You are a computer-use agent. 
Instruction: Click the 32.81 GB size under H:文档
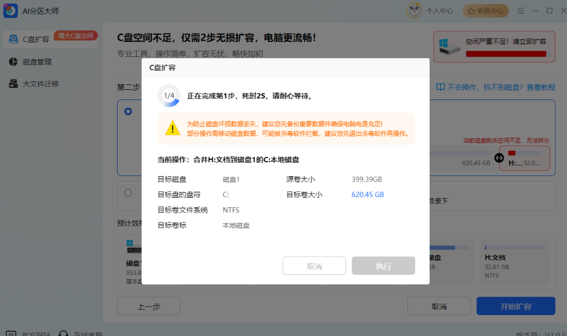[497, 267]
